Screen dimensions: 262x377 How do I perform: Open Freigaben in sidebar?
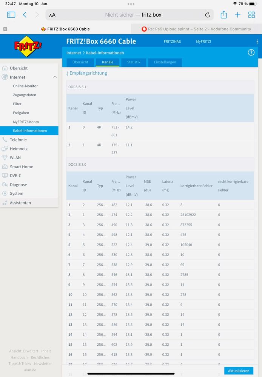(x=21, y=113)
